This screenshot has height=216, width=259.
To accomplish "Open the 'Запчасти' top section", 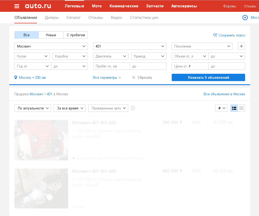I will 155,6.
